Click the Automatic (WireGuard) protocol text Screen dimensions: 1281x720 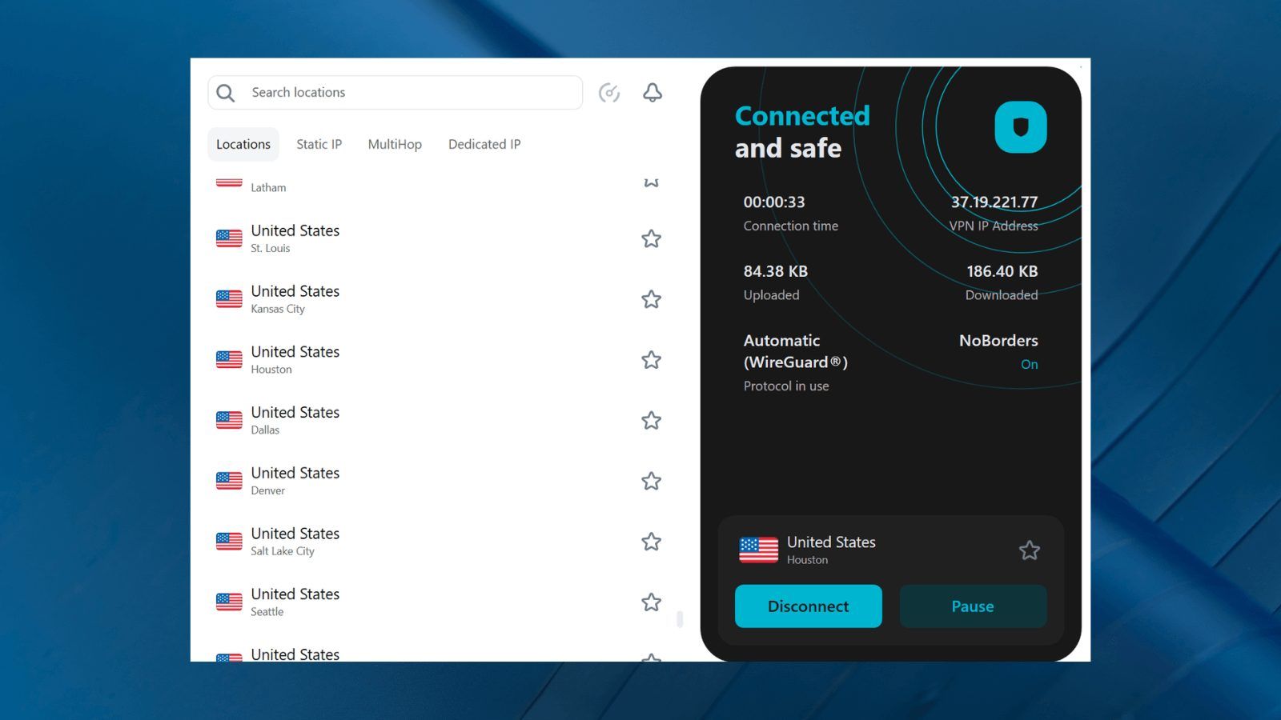pyautogui.click(x=795, y=351)
